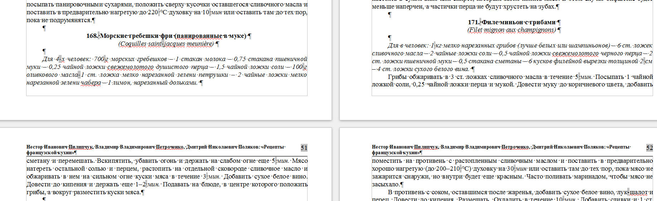
Task: Click the temperature "220 °C" text
Action: pyautogui.click(x=158, y=12)
